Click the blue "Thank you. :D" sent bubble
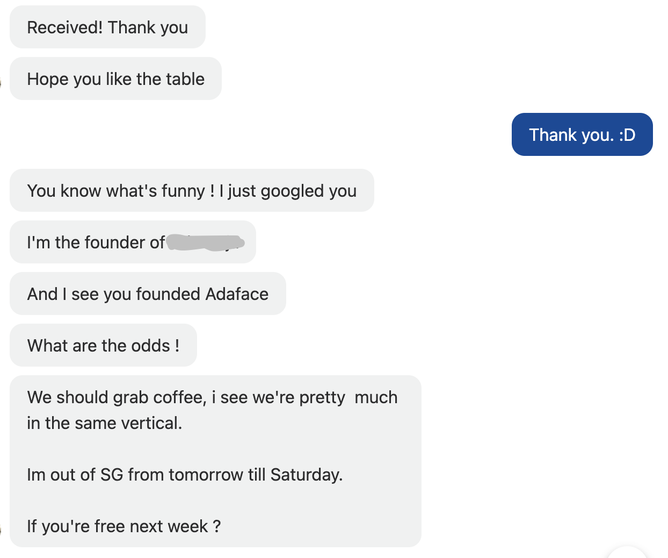The width and height of the screenshot is (668, 558). click(x=582, y=135)
